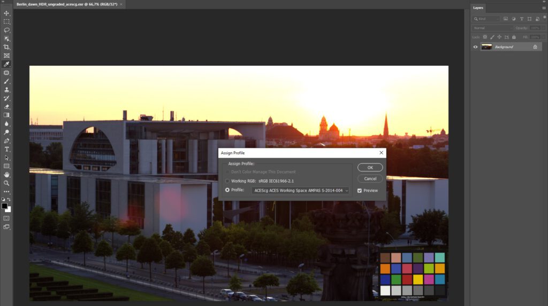This screenshot has height=306, width=548.
Task: Open the blend mode Normal dropdown
Action: [x=493, y=28]
